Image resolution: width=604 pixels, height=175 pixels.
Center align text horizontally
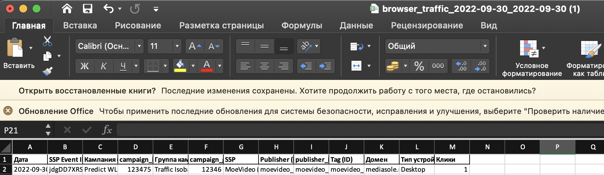[x=264, y=66]
